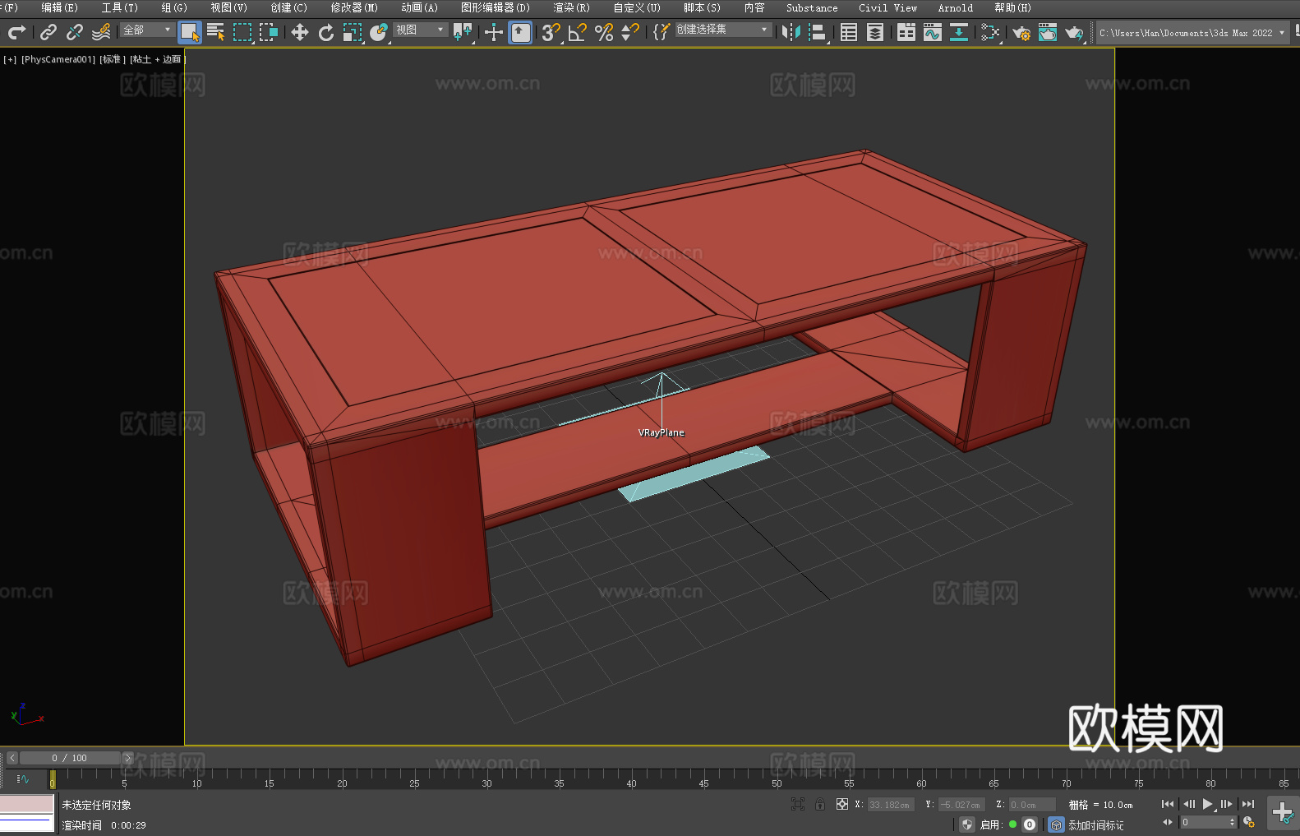Activate Select and Move tool

click(x=300, y=32)
